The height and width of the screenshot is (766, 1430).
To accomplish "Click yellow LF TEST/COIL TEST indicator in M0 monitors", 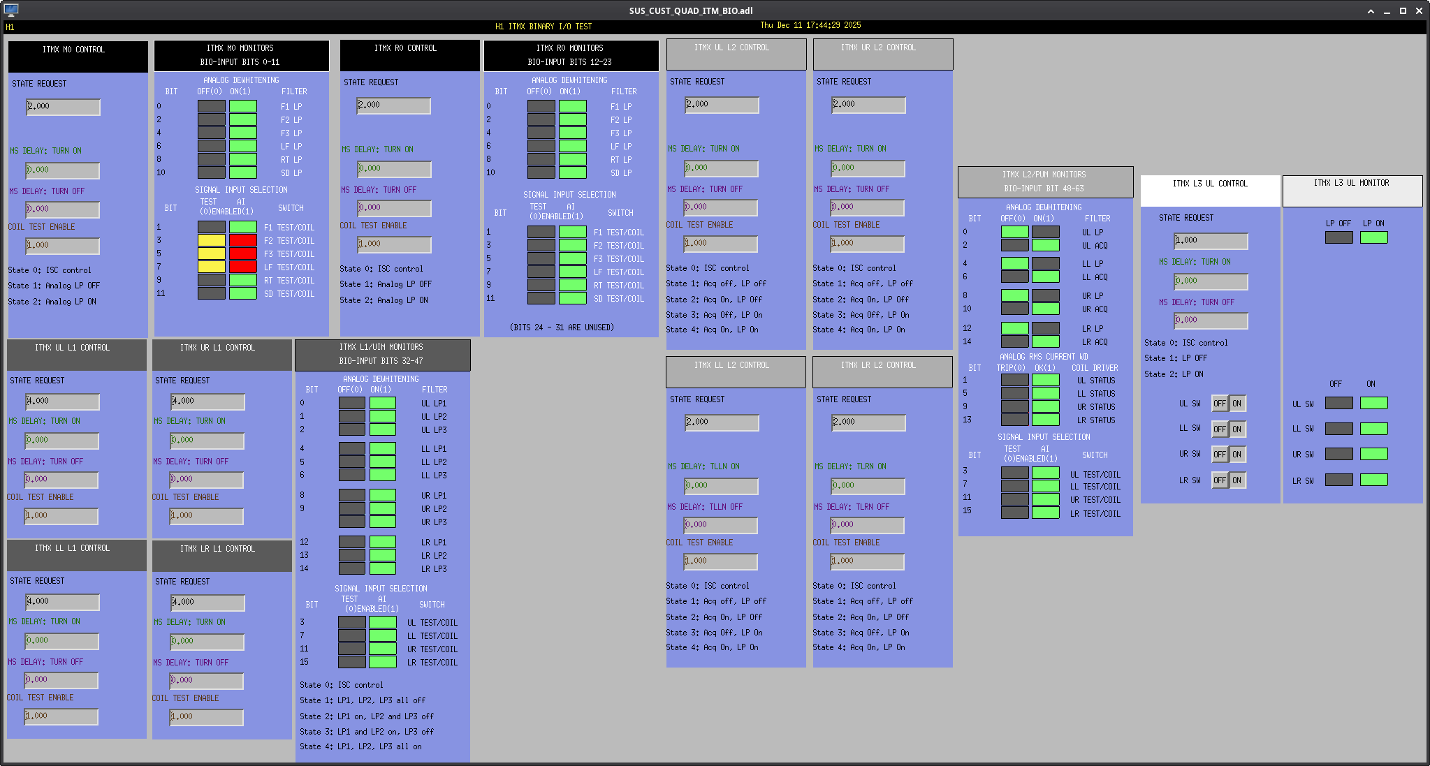I will point(211,267).
